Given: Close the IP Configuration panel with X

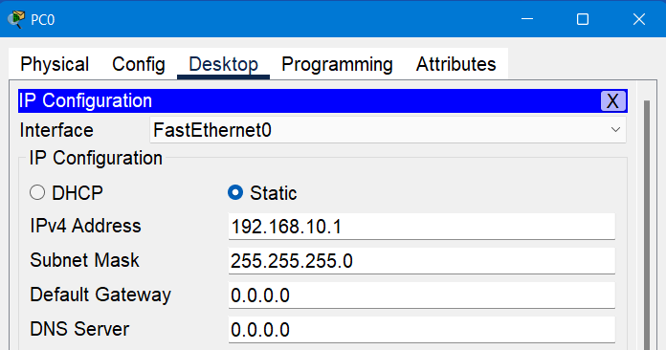Looking at the screenshot, I should (612, 101).
